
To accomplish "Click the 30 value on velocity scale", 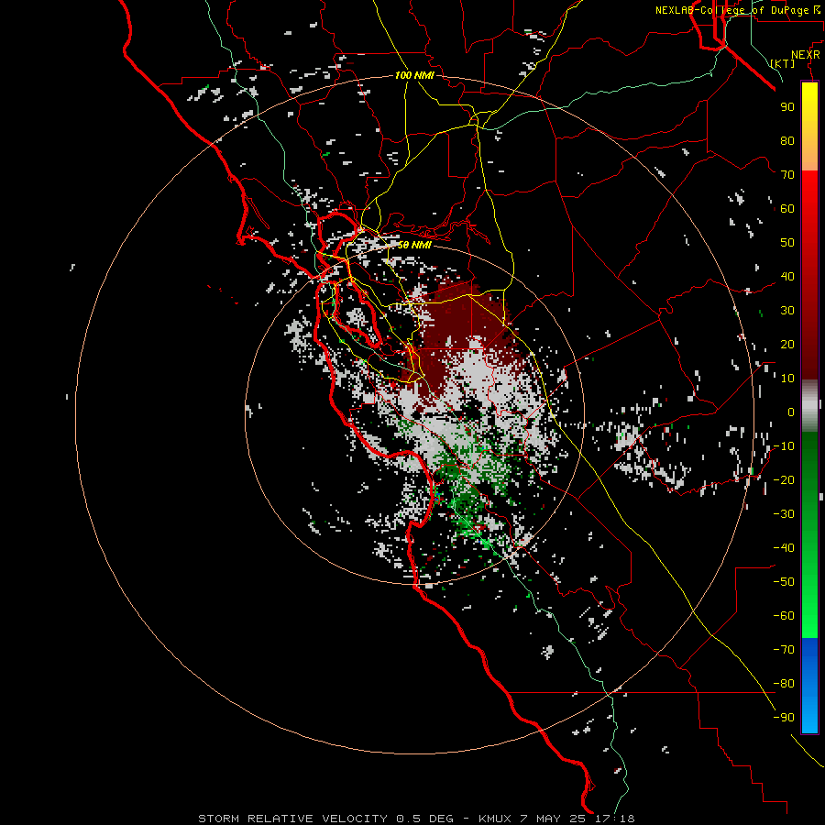I will (x=787, y=311).
